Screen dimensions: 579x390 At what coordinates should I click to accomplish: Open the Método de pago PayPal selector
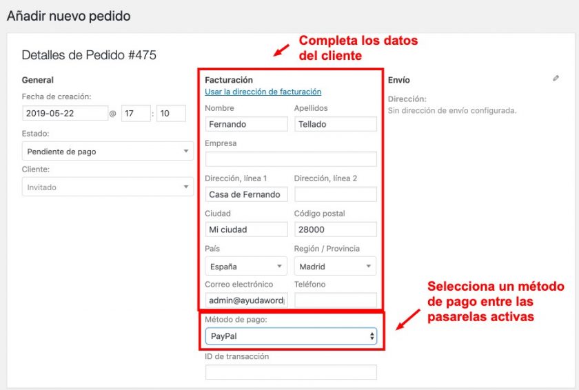(291, 336)
